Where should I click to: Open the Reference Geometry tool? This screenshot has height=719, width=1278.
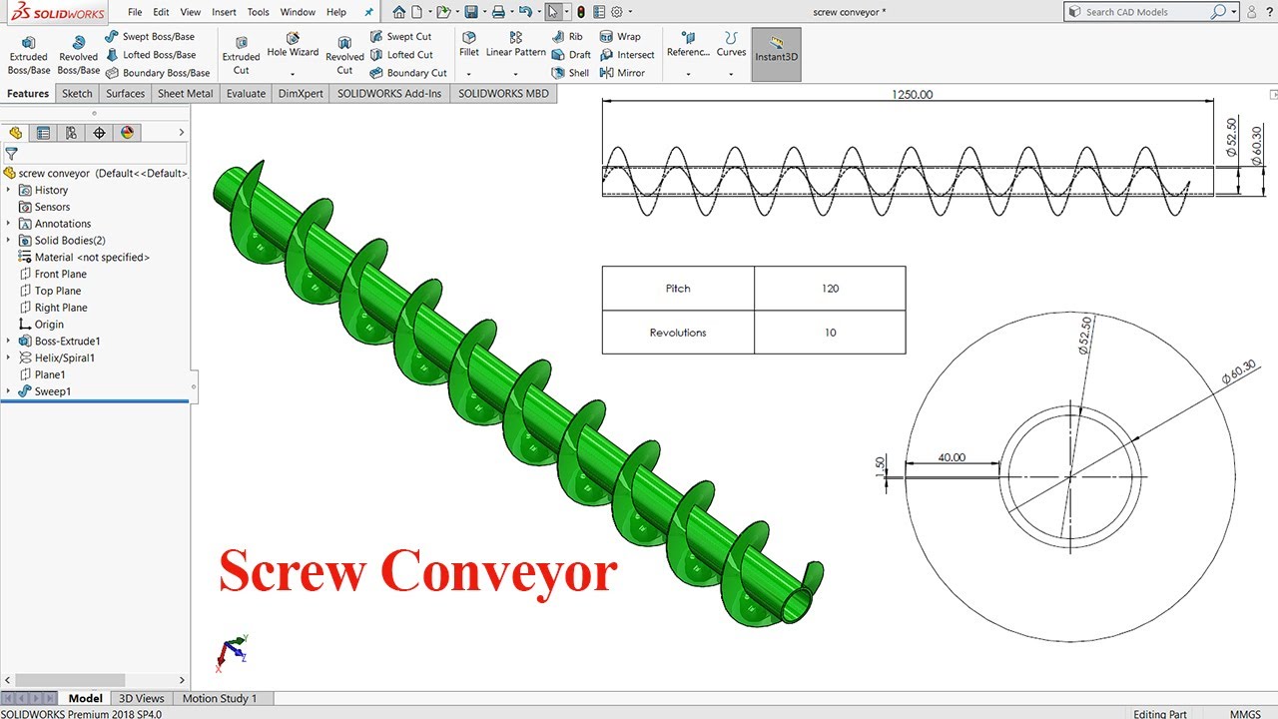tap(688, 46)
